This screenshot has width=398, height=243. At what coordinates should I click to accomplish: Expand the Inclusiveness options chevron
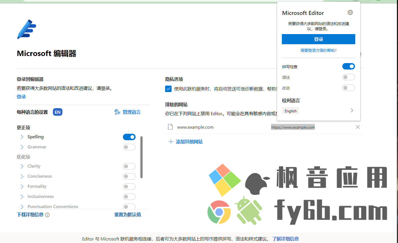22,197
